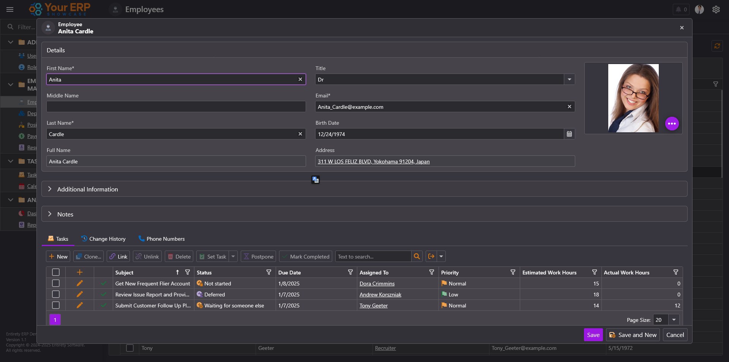The image size is (729, 362).
Task: Click the search magnifier in Tasks toolbar
Action: point(417,257)
